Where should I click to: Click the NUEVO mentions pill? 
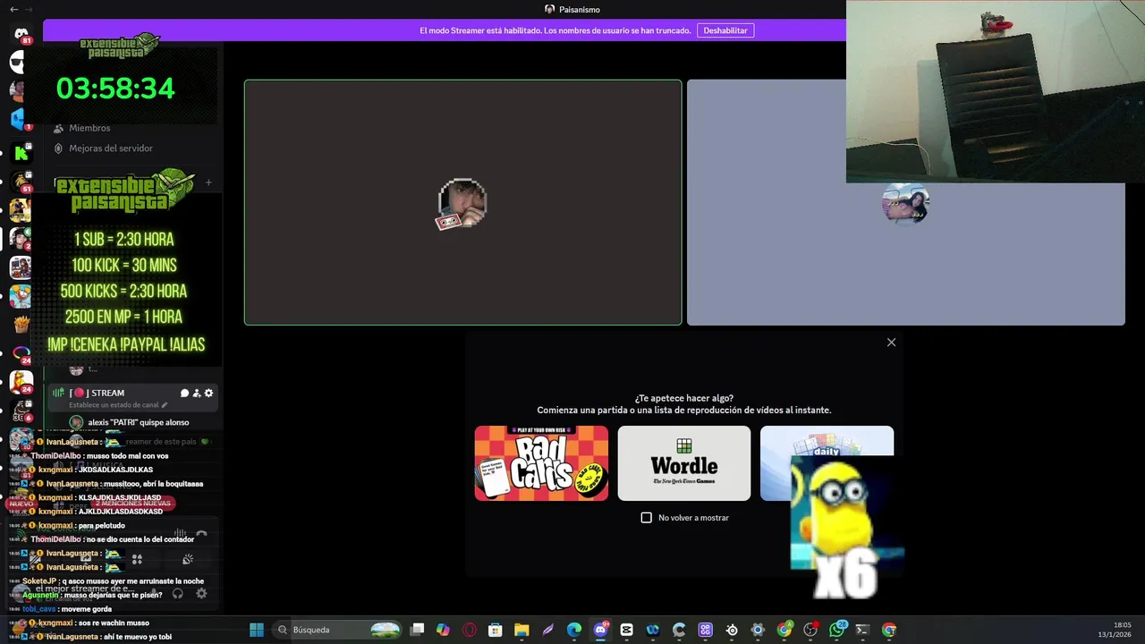click(21, 504)
